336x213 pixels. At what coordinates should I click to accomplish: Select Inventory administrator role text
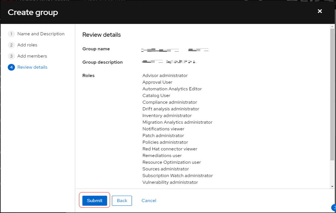[x=167, y=115]
